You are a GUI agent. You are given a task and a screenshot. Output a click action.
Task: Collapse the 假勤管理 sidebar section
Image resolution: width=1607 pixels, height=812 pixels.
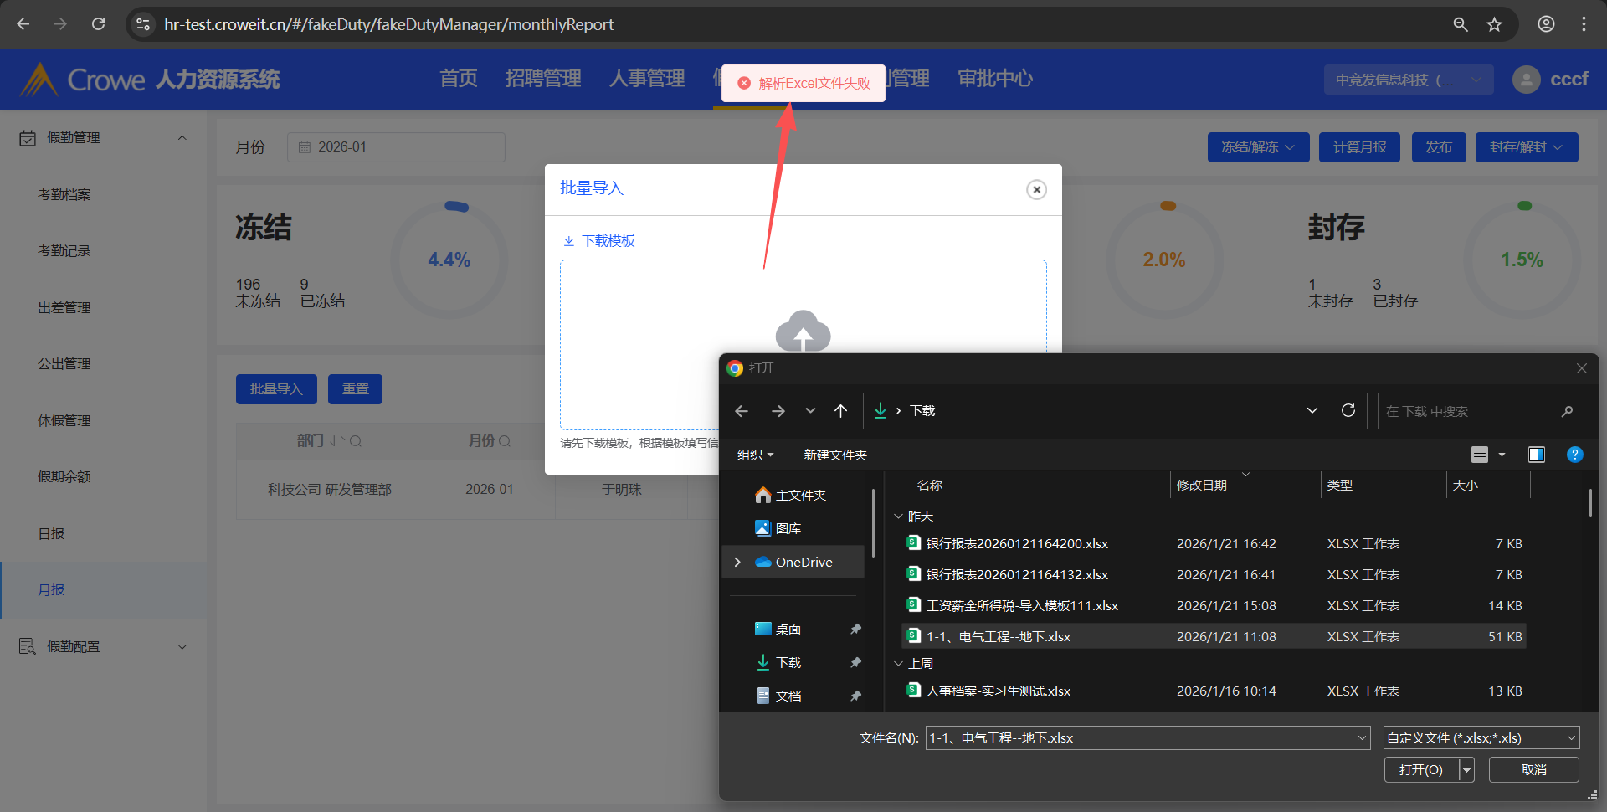pyautogui.click(x=182, y=138)
